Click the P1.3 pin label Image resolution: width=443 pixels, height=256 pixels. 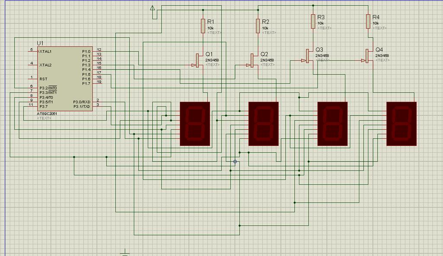tap(86, 65)
